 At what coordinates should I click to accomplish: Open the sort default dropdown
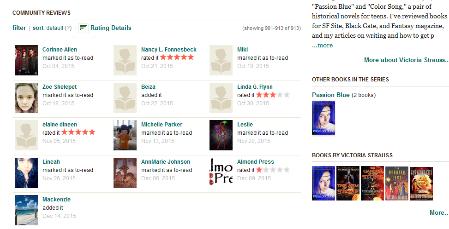(54, 28)
